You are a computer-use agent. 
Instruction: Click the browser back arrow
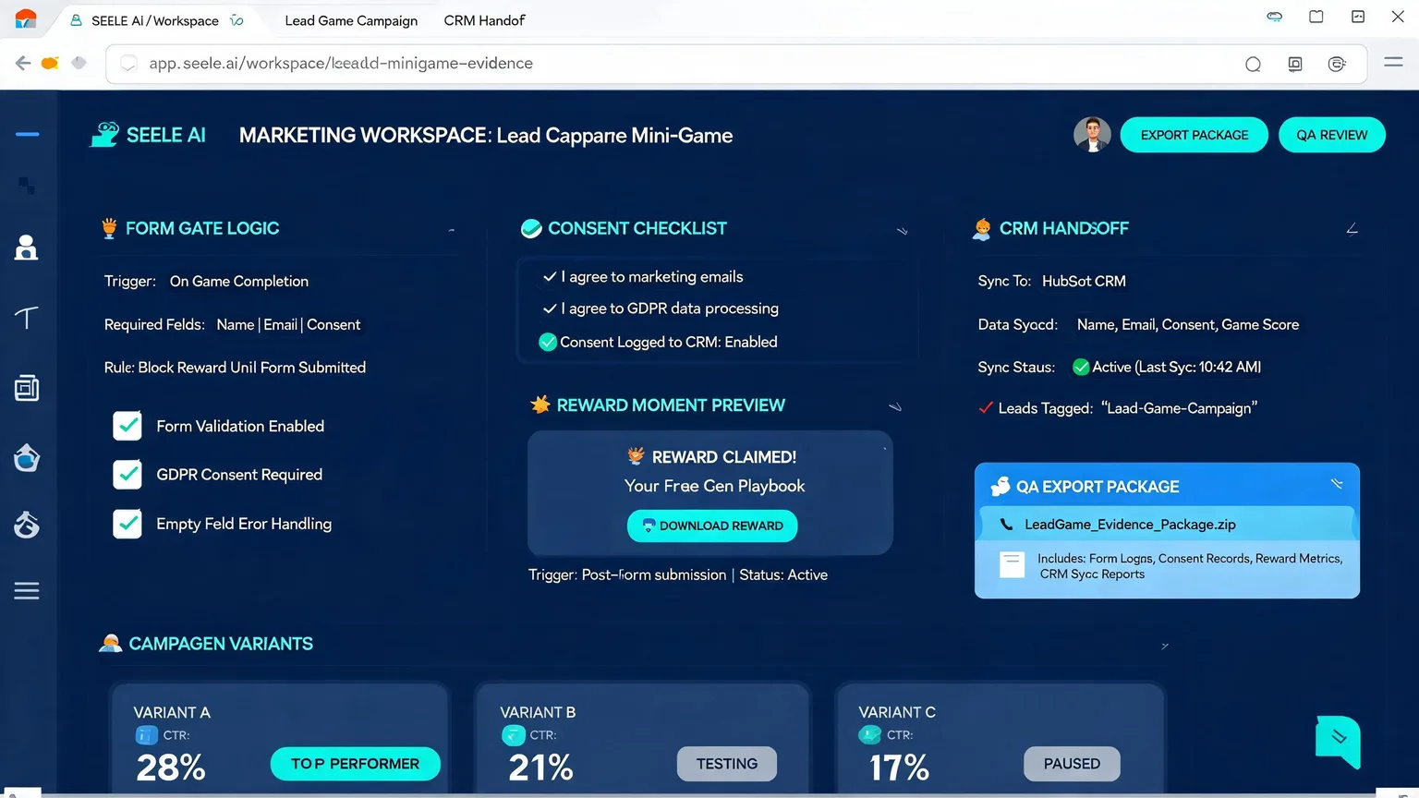pos(22,63)
